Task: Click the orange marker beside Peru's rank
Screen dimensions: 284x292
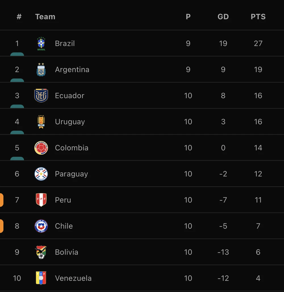Action: (x=1, y=200)
